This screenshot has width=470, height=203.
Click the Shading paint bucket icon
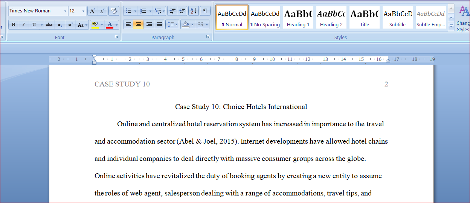coord(185,25)
